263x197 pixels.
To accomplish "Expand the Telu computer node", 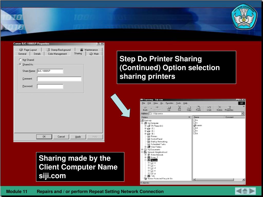I will click(x=145, y=176).
